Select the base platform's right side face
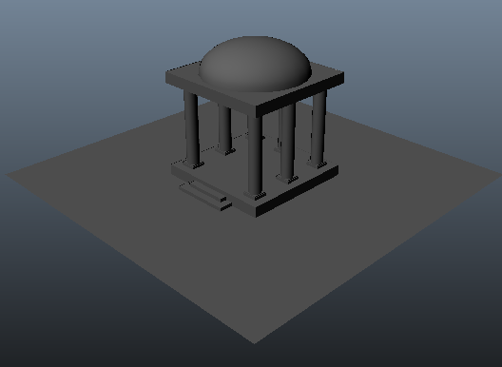The height and width of the screenshot is (367, 502). pos(298,191)
